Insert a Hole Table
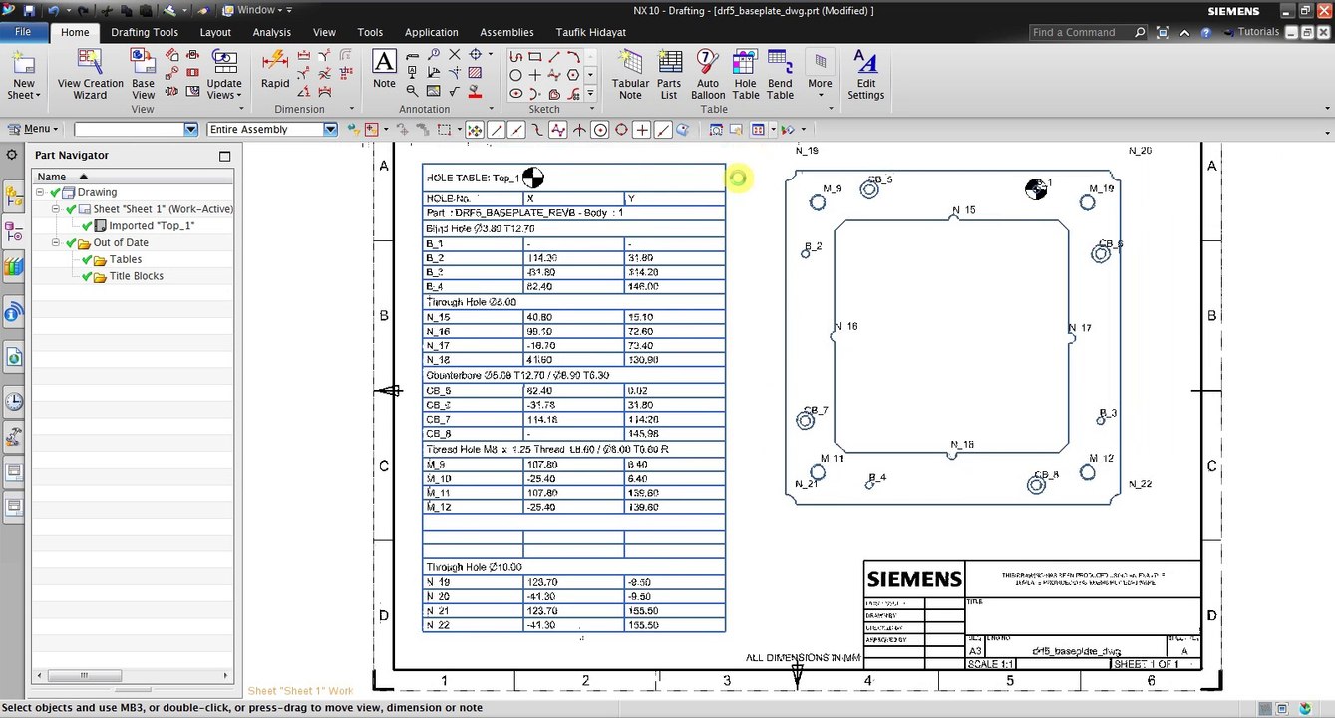Screen dimensions: 1335x718 (x=746, y=75)
